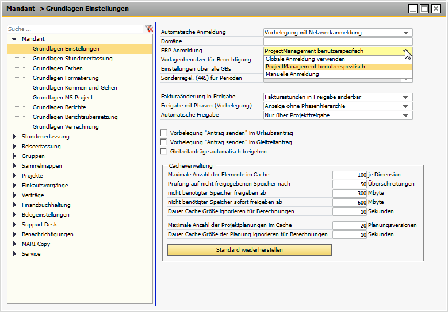Toggle 'Antrag senden' im Gleitzeitantrag checkbox
The height and width of the screenshot is (312, 448).
(x=163, y=142)
